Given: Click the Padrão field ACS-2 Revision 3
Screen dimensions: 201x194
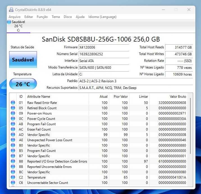Looking at the screenshot, I should (x=136, y=81).
